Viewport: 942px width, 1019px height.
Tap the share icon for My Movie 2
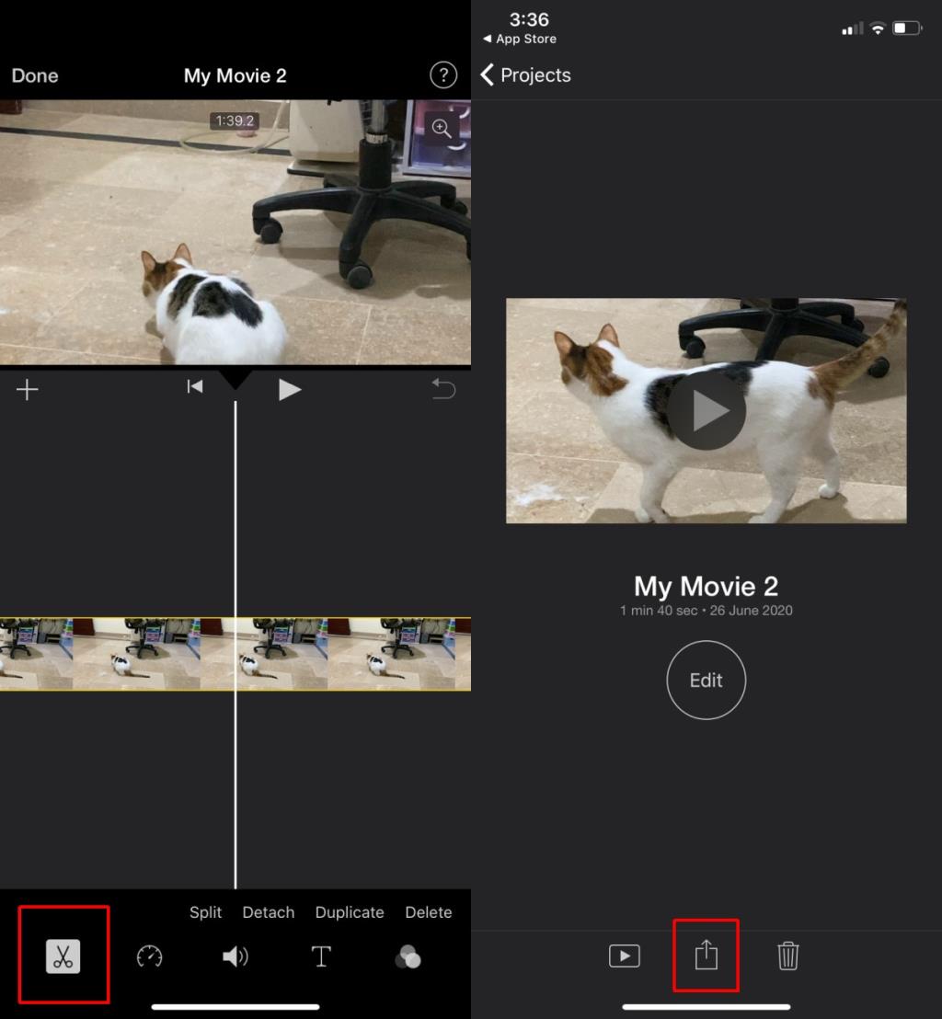[x=706, y=956]
